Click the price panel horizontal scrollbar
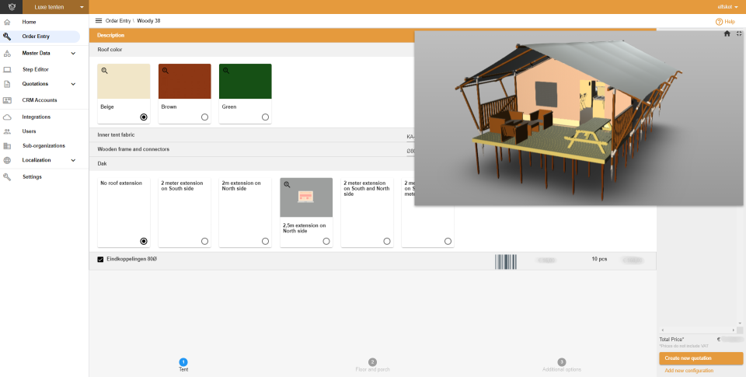Screen dimensions: 746x377 point(697,330)
